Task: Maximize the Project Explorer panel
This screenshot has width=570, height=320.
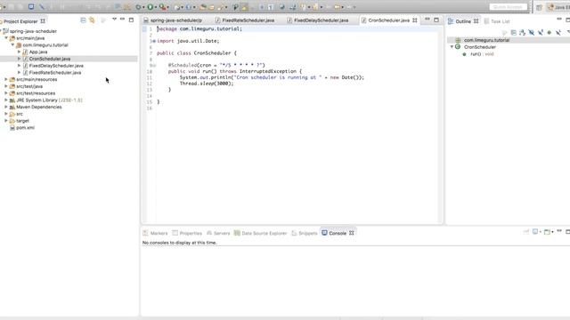Action: (131, 20)
